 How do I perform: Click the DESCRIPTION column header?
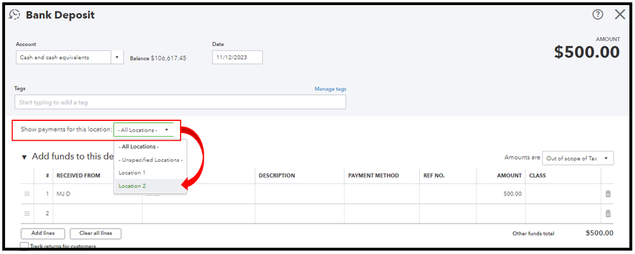click(277, 176)
